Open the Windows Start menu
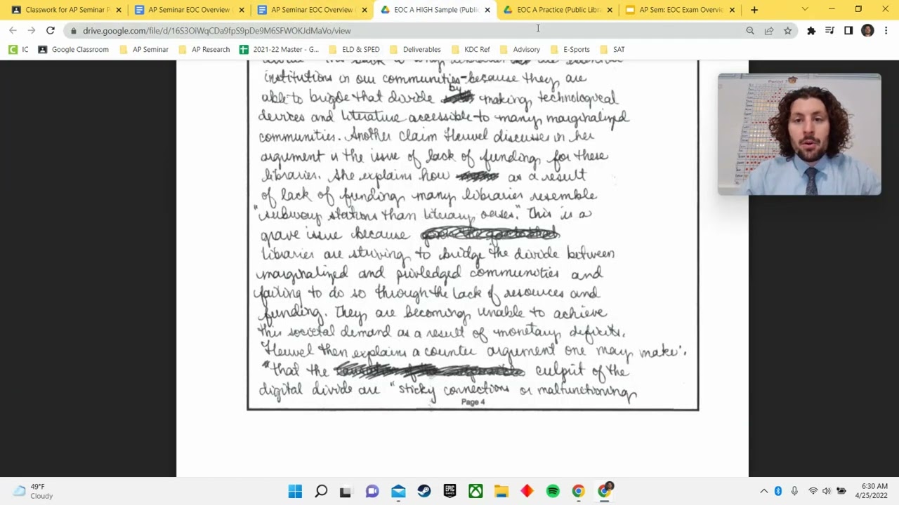The width and height of the screenshot is (899, 505). [x=295, y=492]
